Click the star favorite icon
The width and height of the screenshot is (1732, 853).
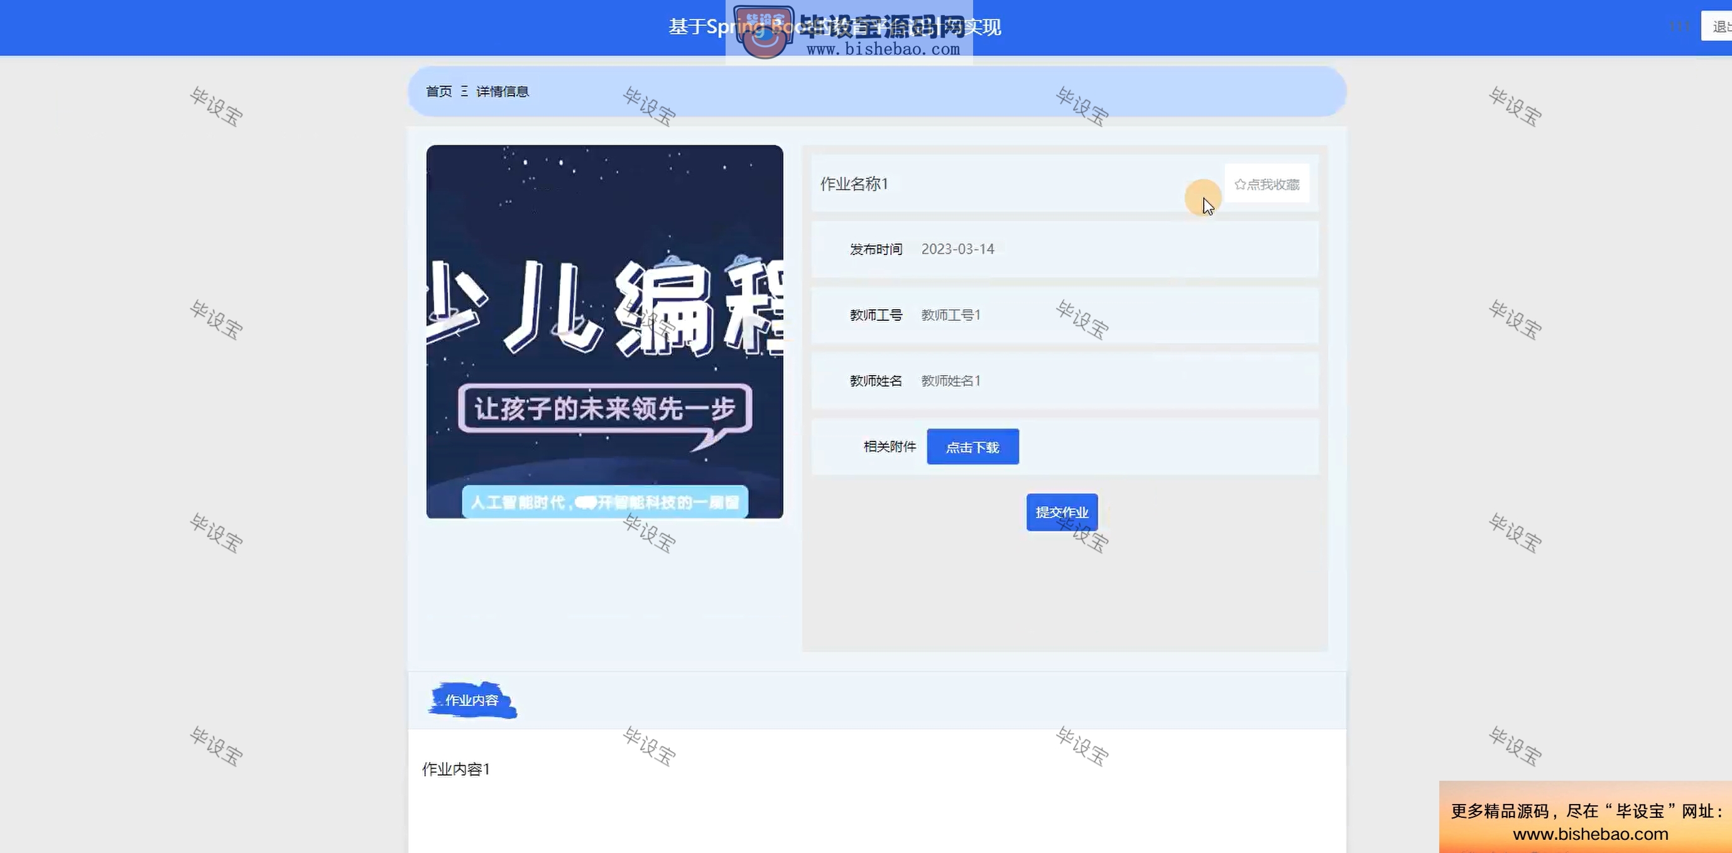pos(1240,184)
